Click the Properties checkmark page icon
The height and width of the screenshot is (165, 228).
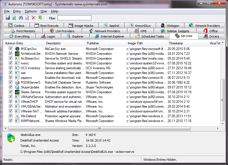click(27, 18)
